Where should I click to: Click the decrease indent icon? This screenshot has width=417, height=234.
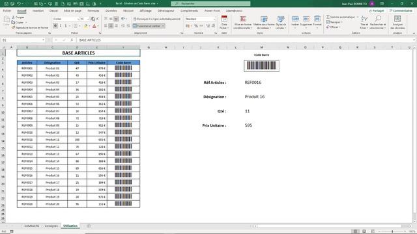pyautogui.click(x=123, y=26)
